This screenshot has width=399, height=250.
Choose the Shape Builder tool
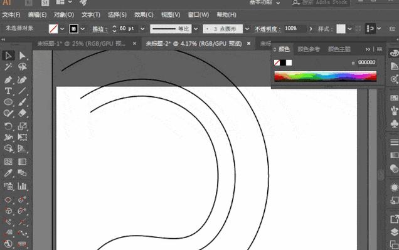click(8, 148)
